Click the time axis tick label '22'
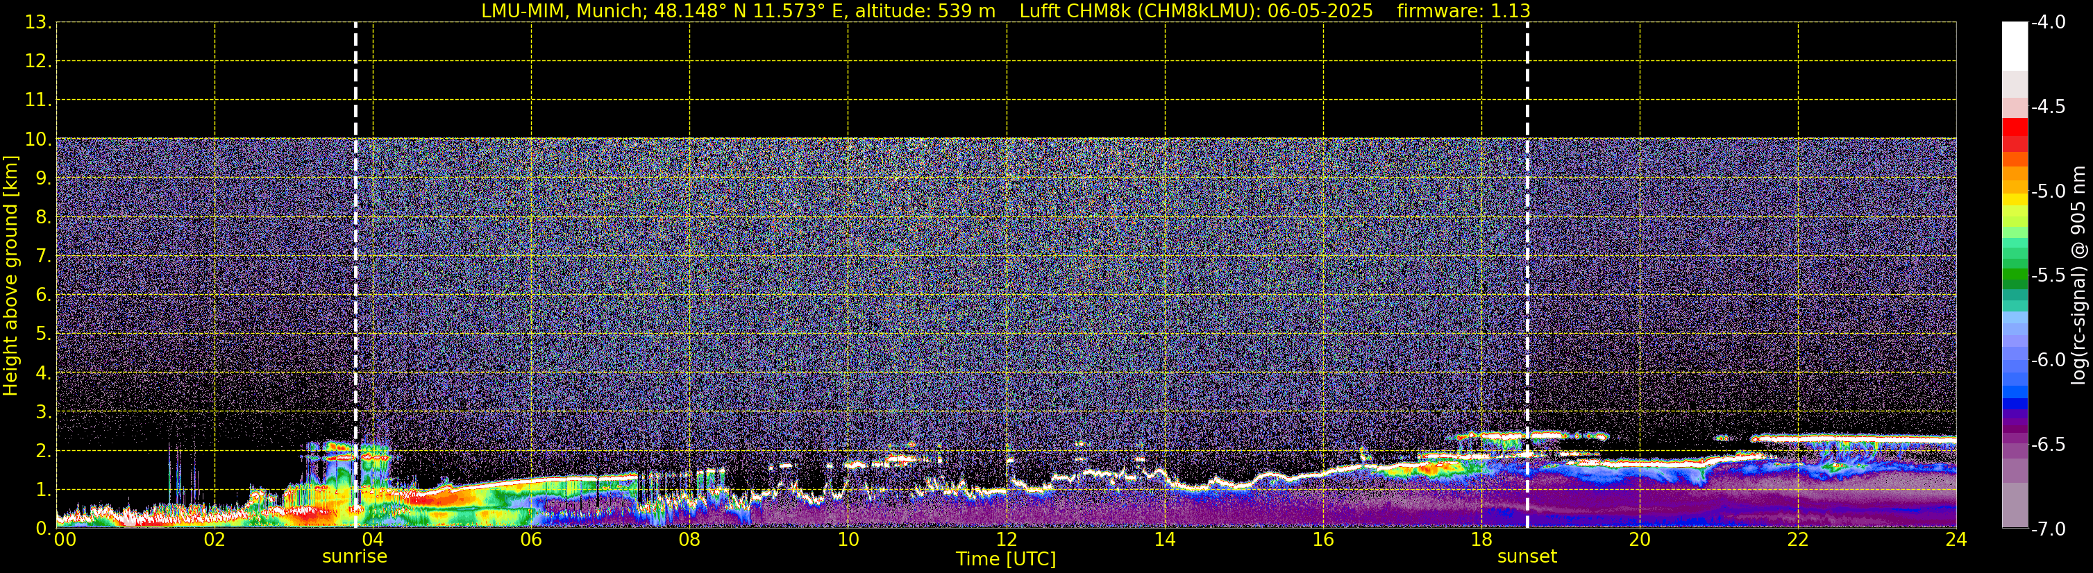The image size is (2093, 573). 1798,540
